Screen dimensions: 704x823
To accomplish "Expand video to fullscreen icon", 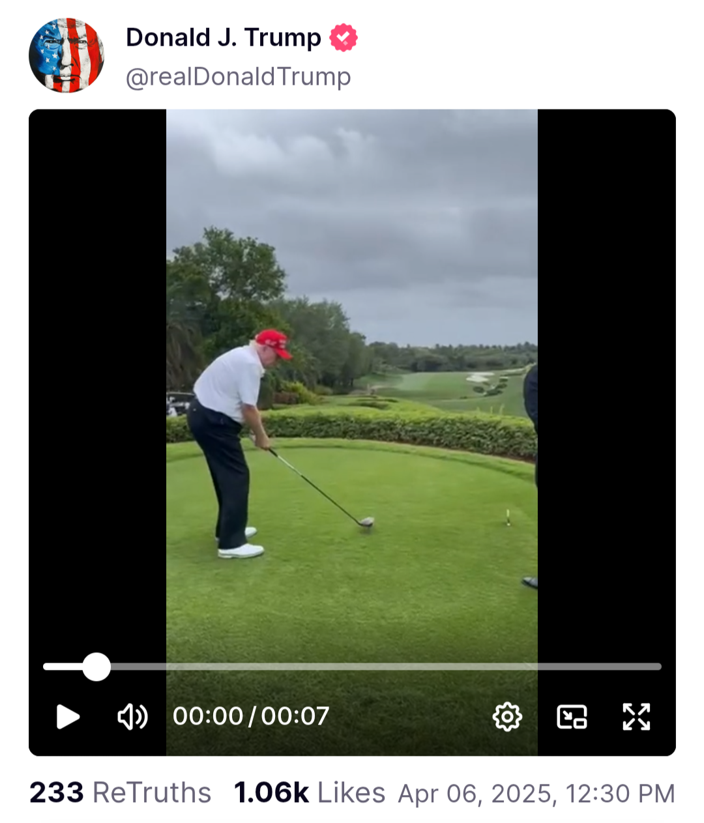I will point(636,717).
